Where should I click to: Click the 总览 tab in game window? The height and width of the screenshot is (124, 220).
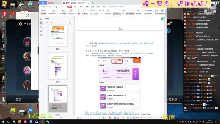(18, 99)
